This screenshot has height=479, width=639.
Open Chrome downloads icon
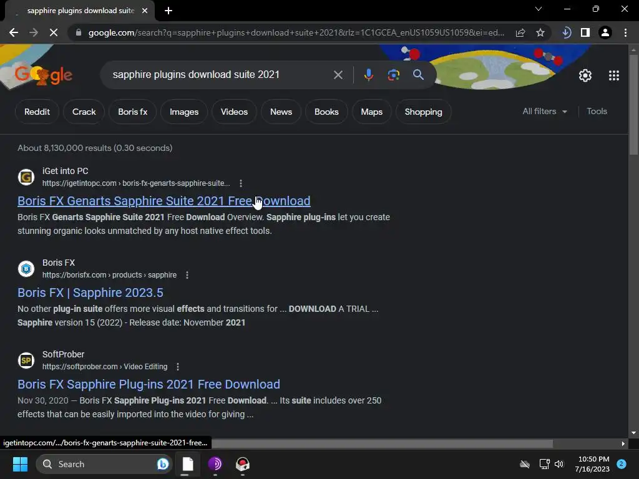tap(566, 32)
